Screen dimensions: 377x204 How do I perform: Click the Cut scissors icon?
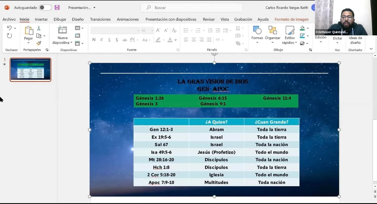(39, 28)
